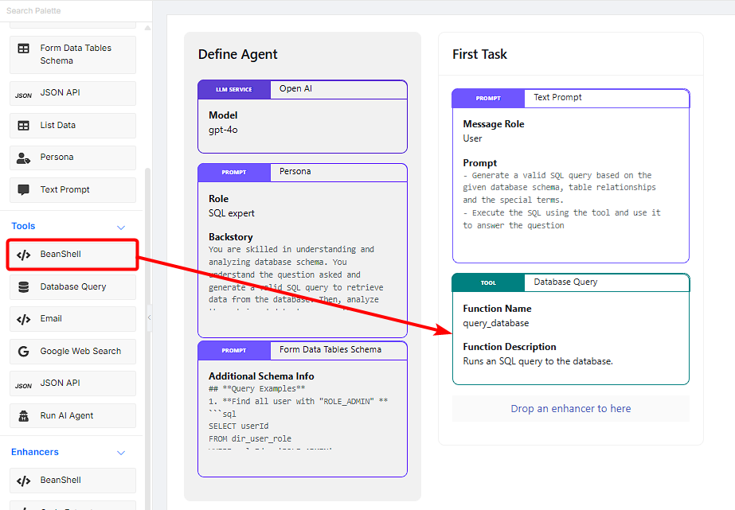Select the Open AI LLM Service block header
This screenshot has width=735, height=510.
click(303, 89)
